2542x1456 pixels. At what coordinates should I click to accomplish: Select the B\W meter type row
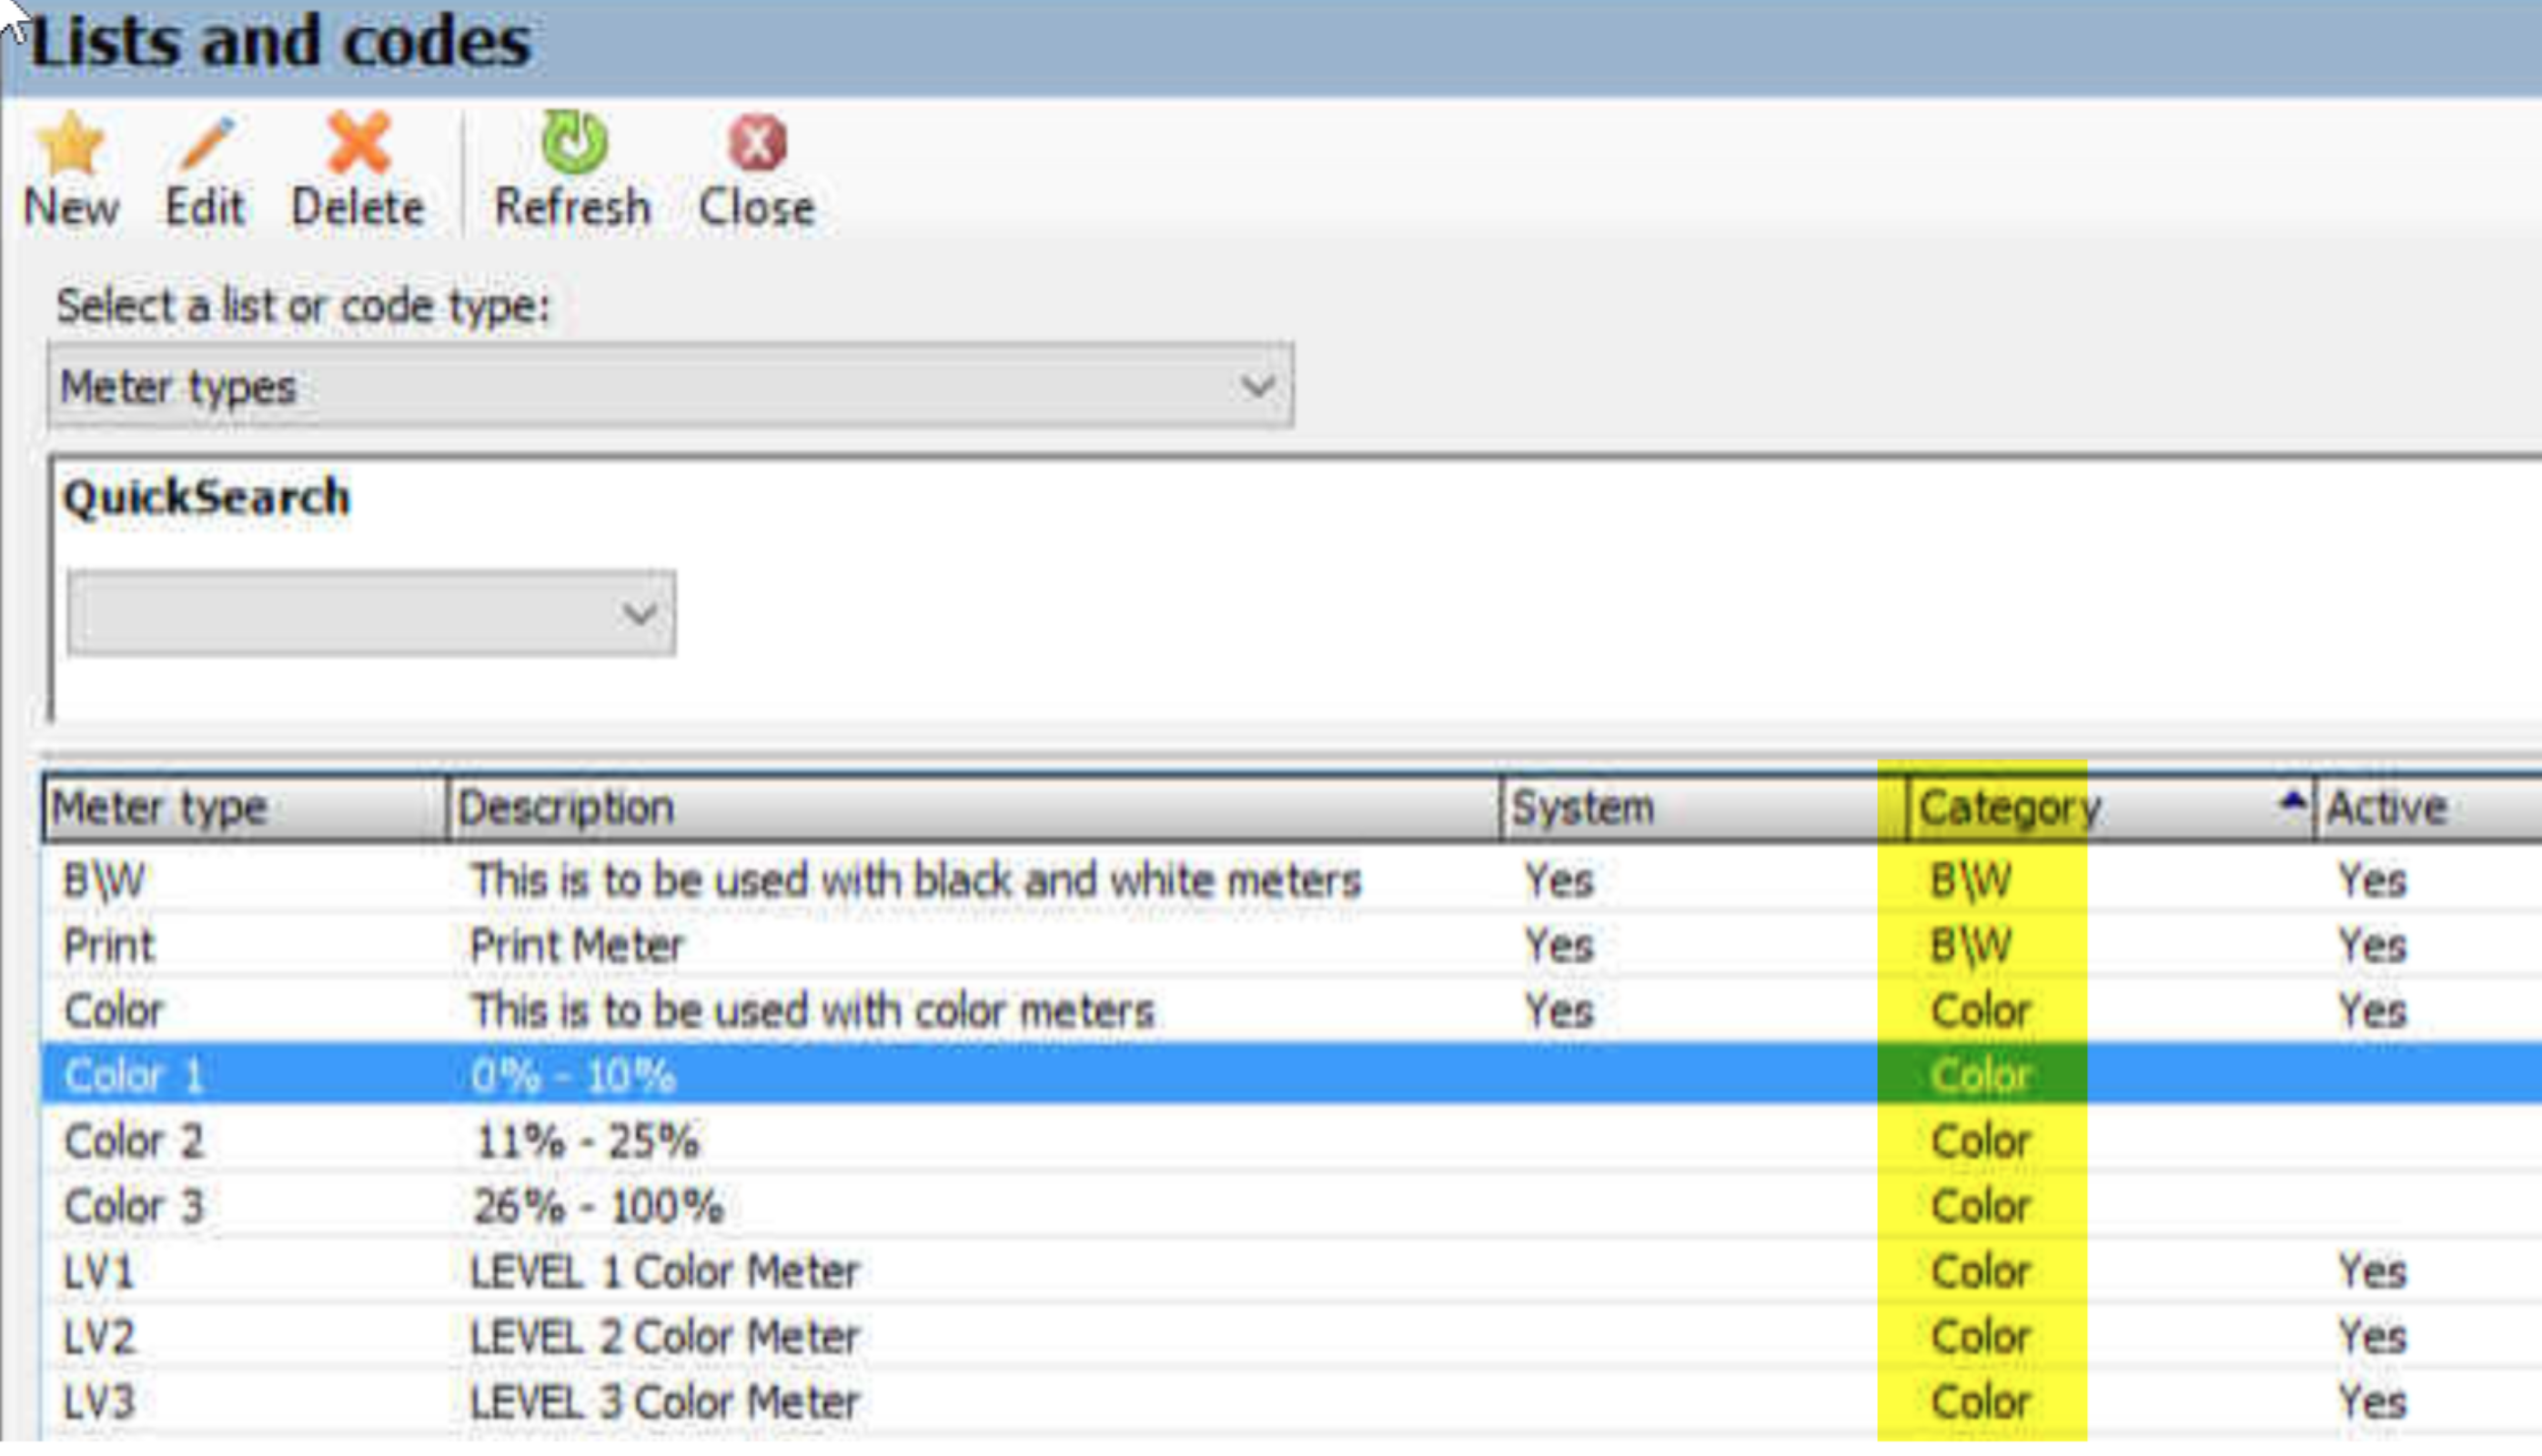[x=1292, y=881]
